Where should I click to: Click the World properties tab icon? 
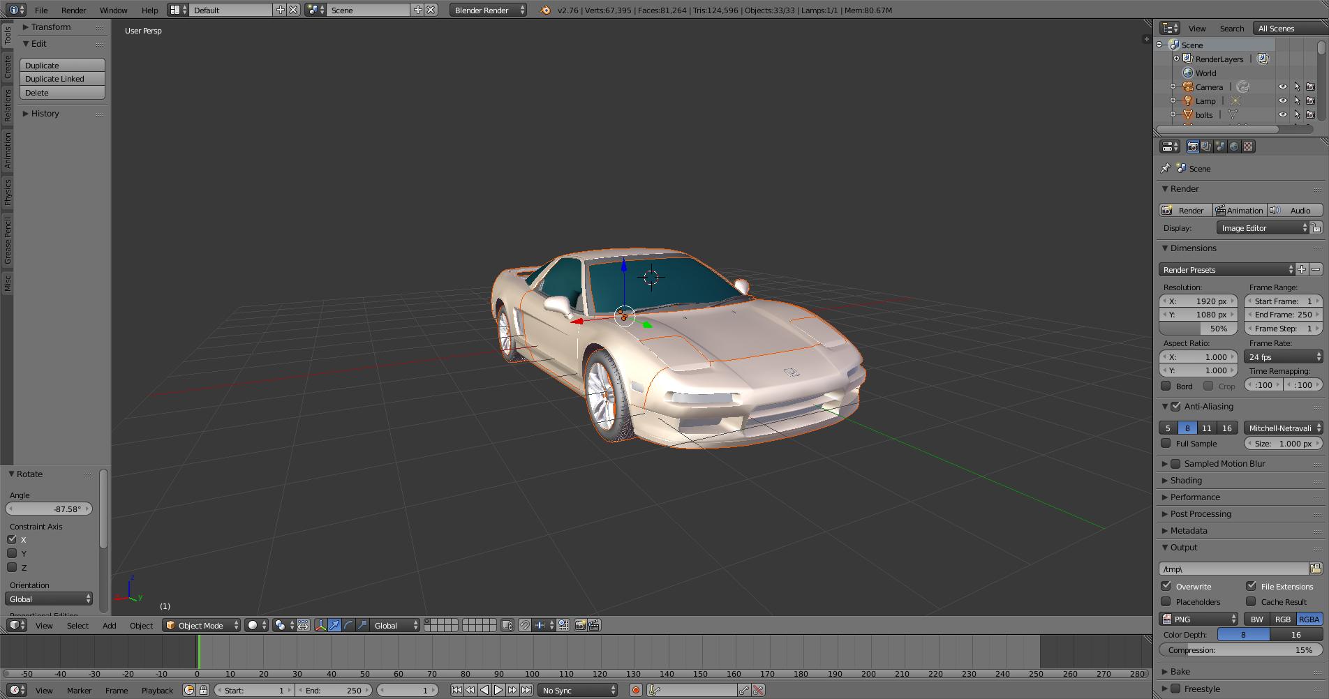(x=1234, y=146)
